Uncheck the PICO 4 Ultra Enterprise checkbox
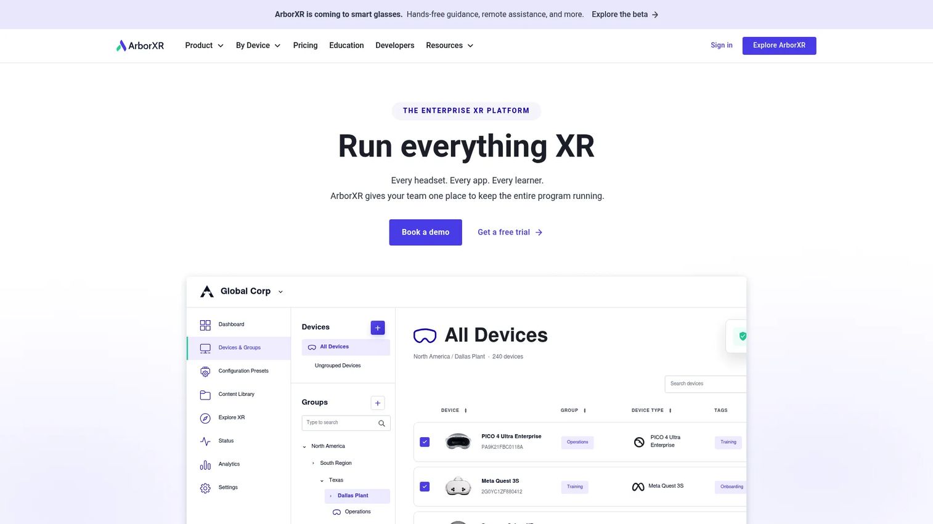This screenshot has width=933, height=524. [x=425, y=442]
